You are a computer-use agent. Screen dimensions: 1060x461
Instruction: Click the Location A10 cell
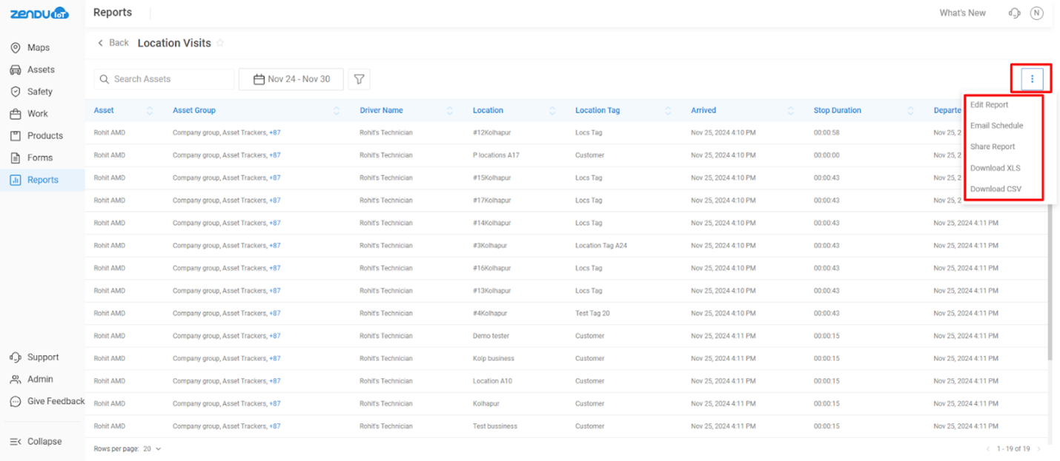(x=492, y=381)
